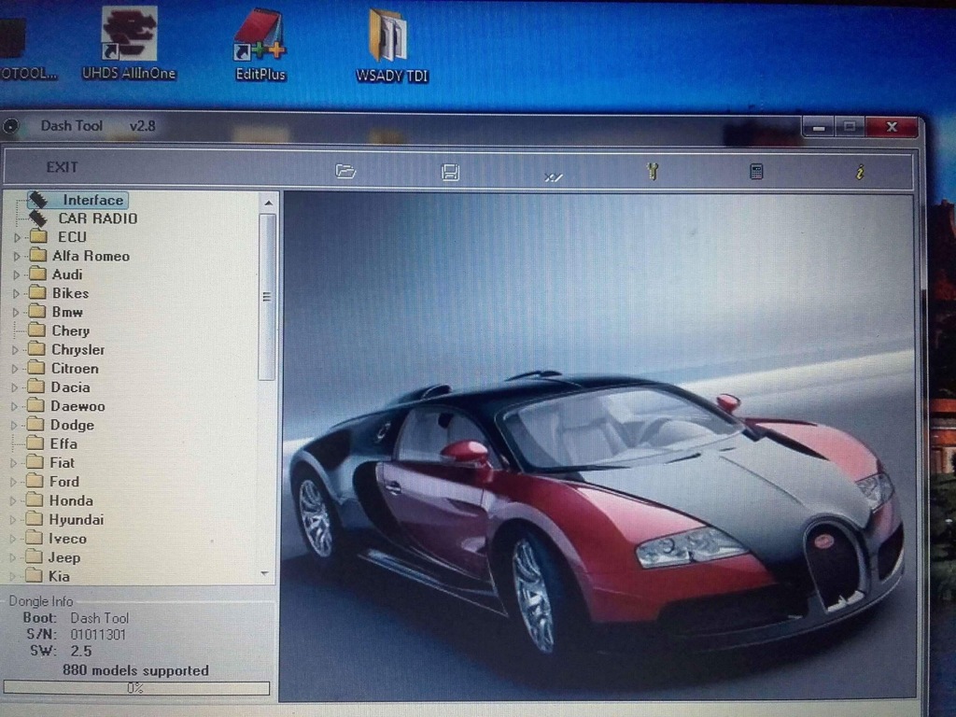Image resolution: width=956 pixels, height=717 pixels.
Task: Expand the Bmw folder
Action: (17, 312)
